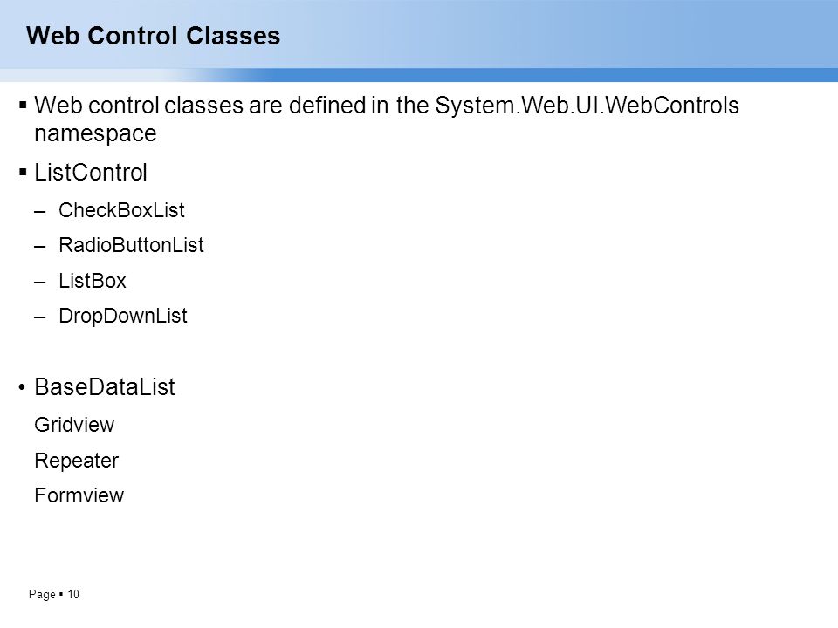This screenshot has width=838, height=628.
Task: Select the Formview line
Action: click(x=79, y=495)
